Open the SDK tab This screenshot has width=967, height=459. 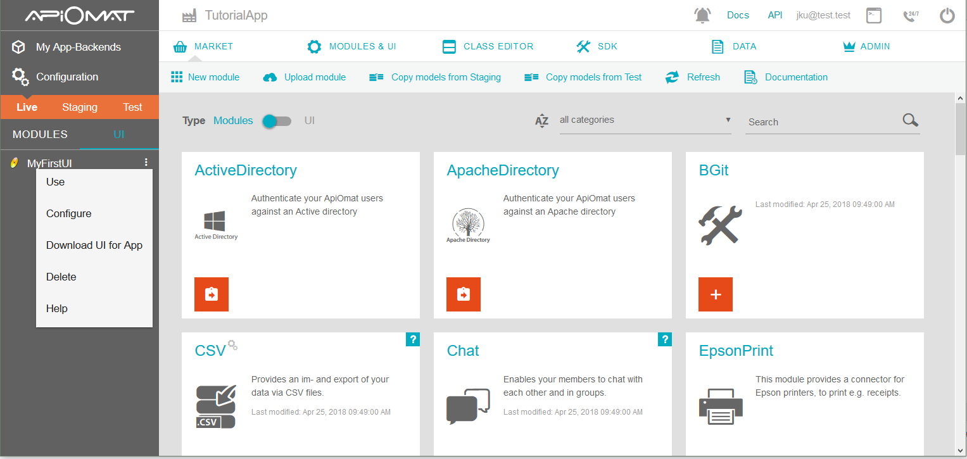point(597,46)
